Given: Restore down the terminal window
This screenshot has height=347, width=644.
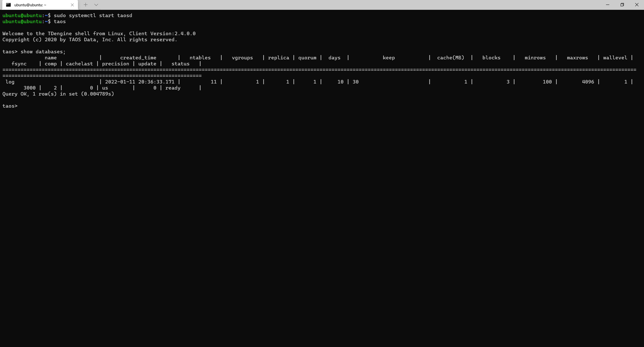Looking at the screenshot, I should pos(622,5).
